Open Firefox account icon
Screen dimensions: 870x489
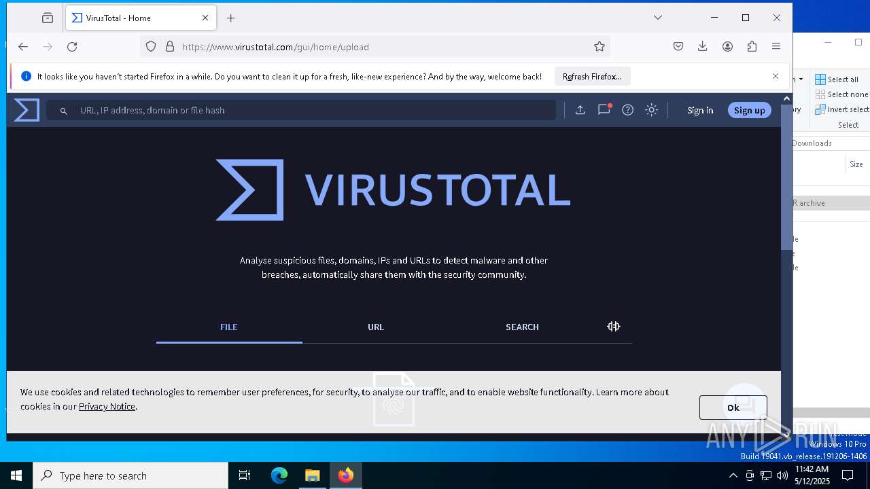(727, 47)
